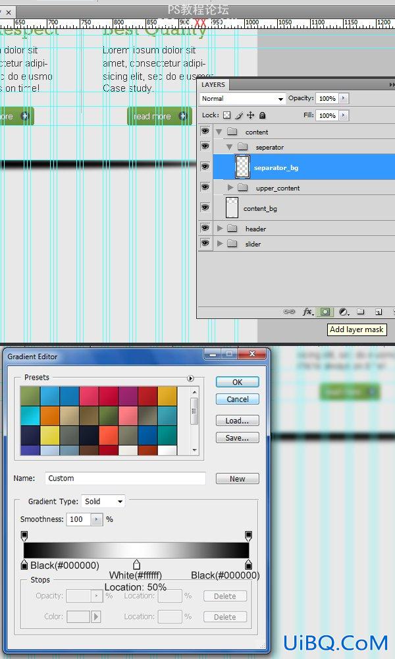This screenshot has width=395, height=659.
Task: Create a new group folder icon
Action: pyautogui.click(x=361, y=312)
